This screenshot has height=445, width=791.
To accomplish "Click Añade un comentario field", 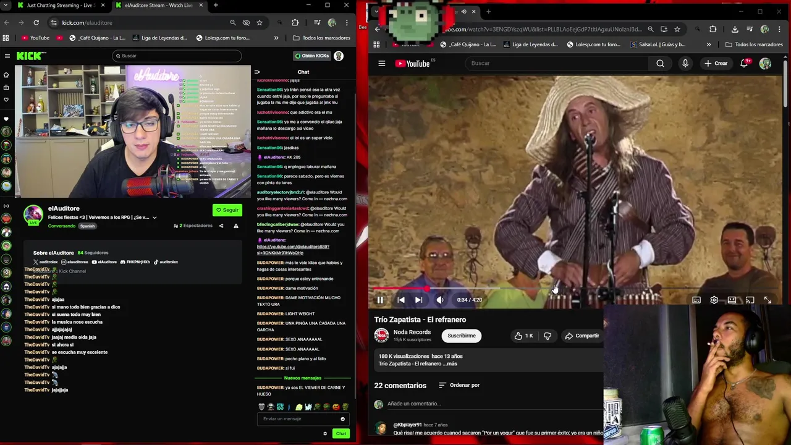I will pyautogui.click(x=494, y=404).
